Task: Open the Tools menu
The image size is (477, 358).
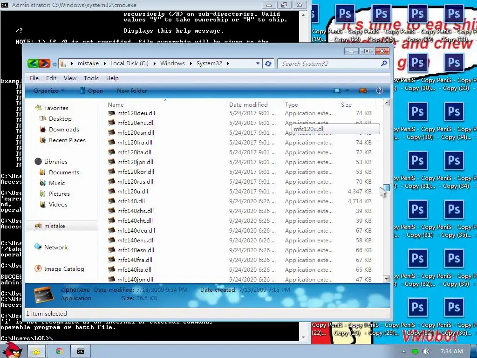Action: 91,78
